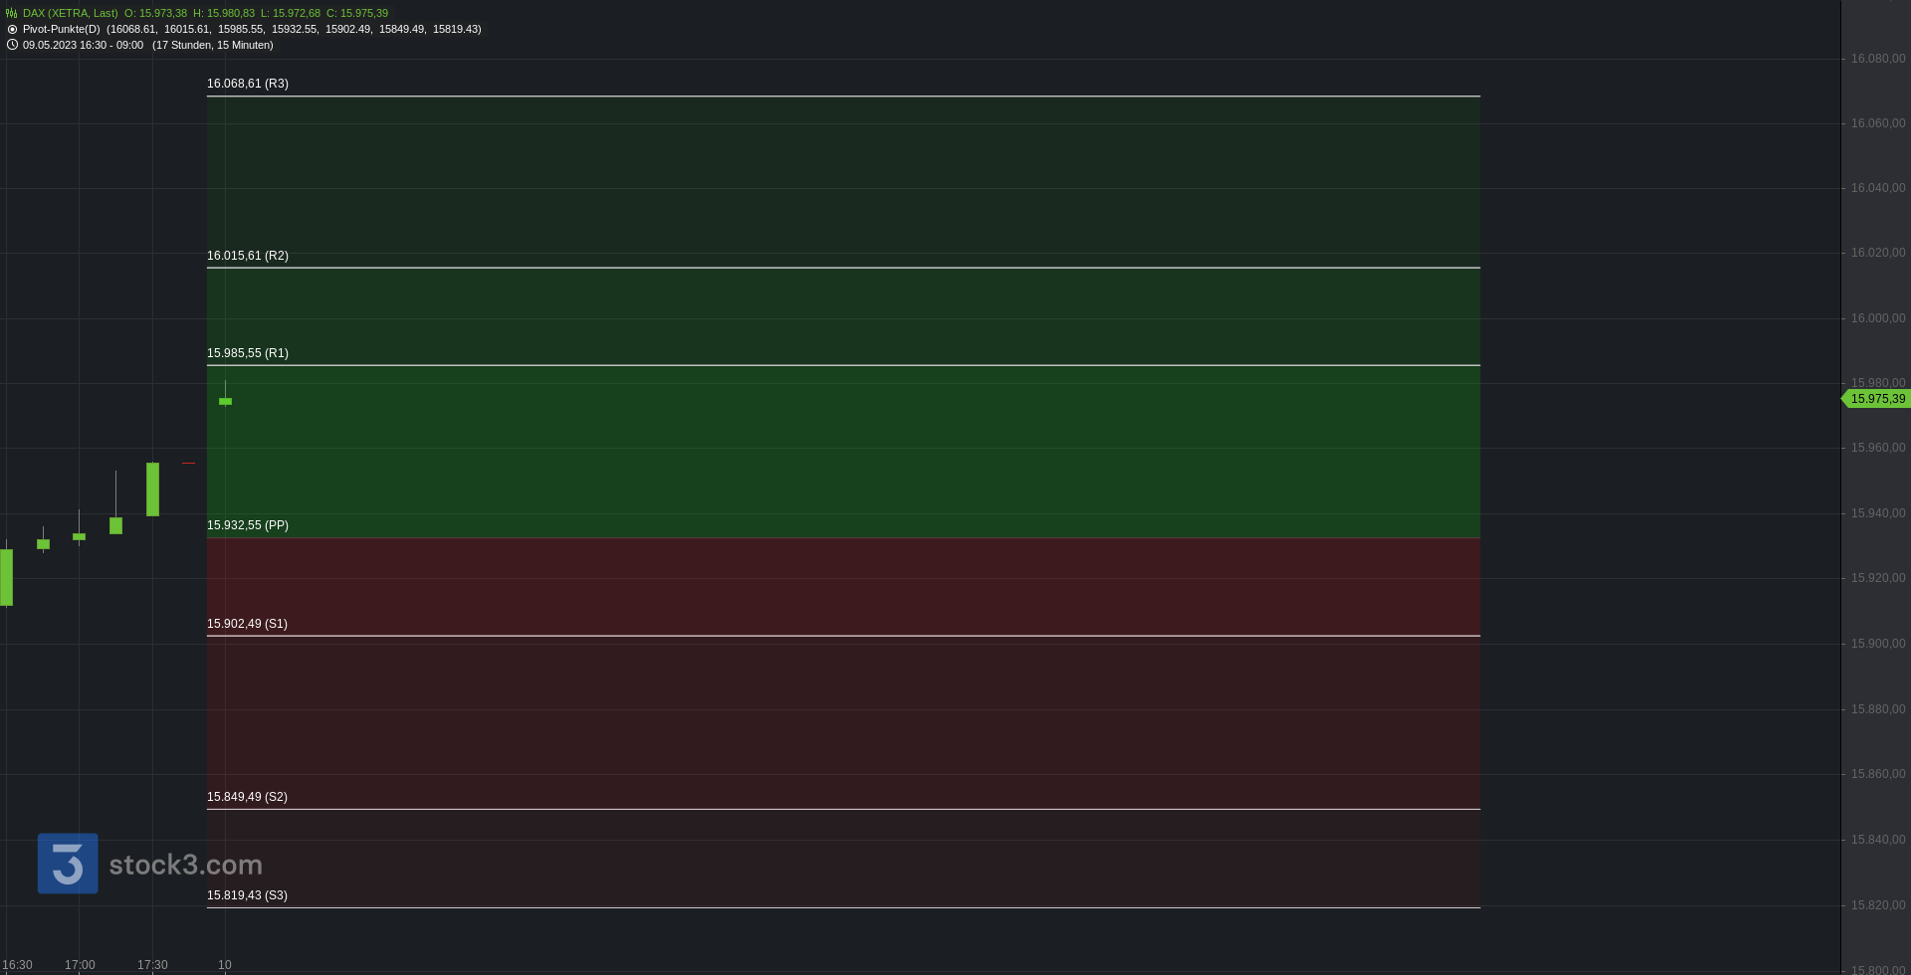Click the candlestick chart-type icon beside DAX
Image resolution: width=1911 pixels, height=975 pixels.
pyautogui.click(x=12, y=13)
